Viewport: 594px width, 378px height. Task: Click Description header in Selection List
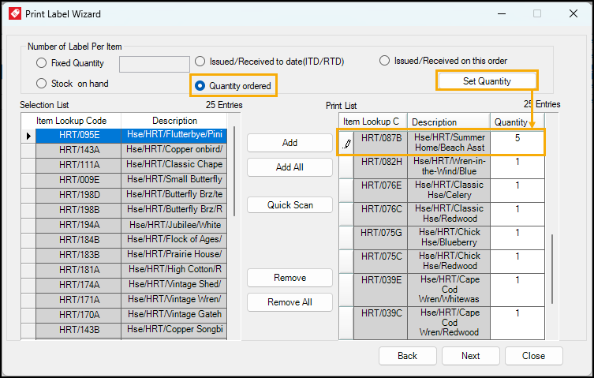tap(174, 121)
